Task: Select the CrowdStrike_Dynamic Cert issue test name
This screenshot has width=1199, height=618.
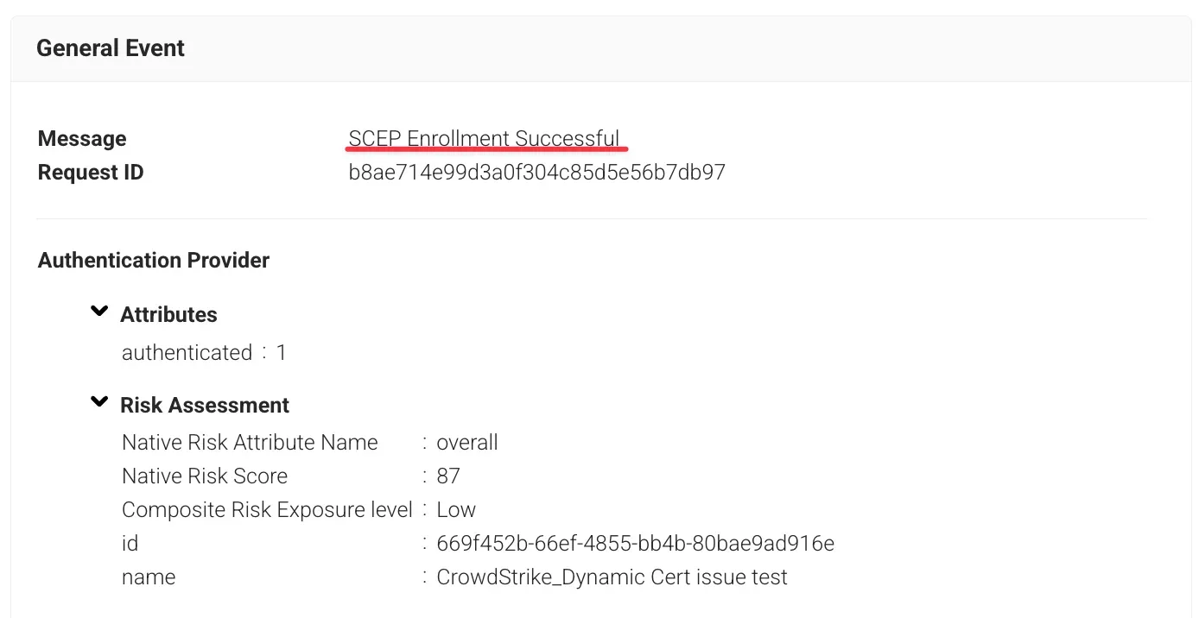Action: click(612, 577)
